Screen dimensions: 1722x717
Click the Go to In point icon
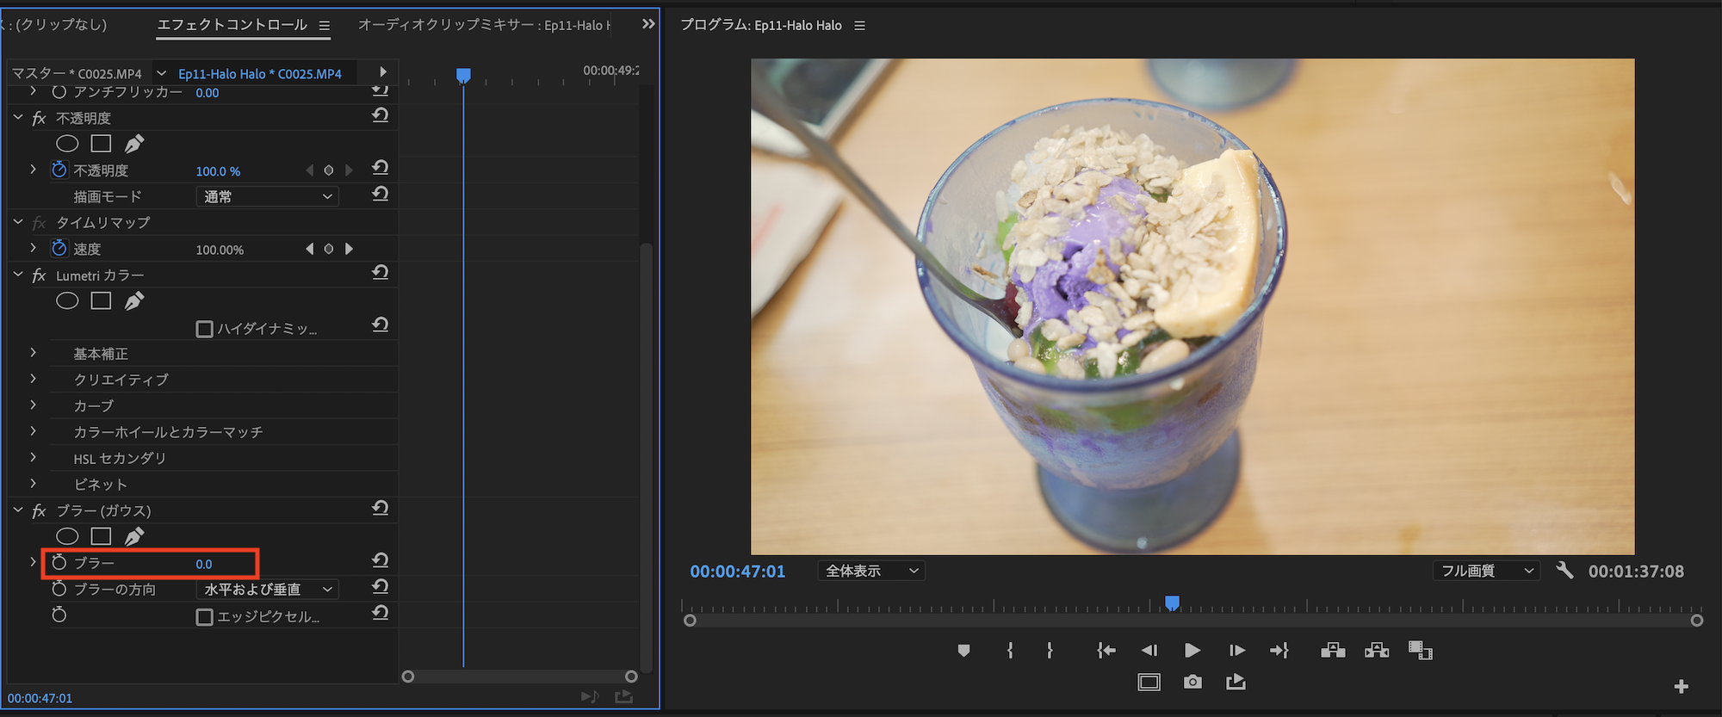tap(1106, 651)
